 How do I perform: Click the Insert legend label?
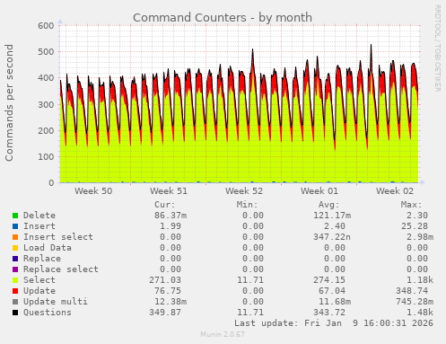click(x=39, y=226)
